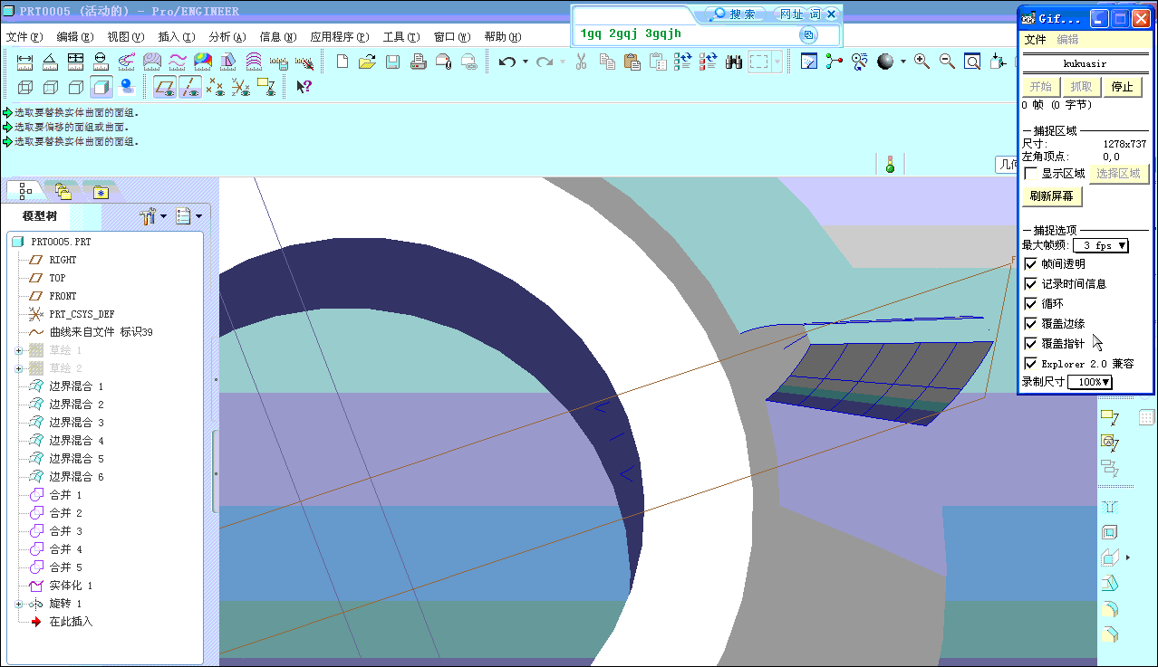Viewport: 1158px width, 667px height.
Task: Open the model tree settings dropdown arrow
Action: (164, 216)
